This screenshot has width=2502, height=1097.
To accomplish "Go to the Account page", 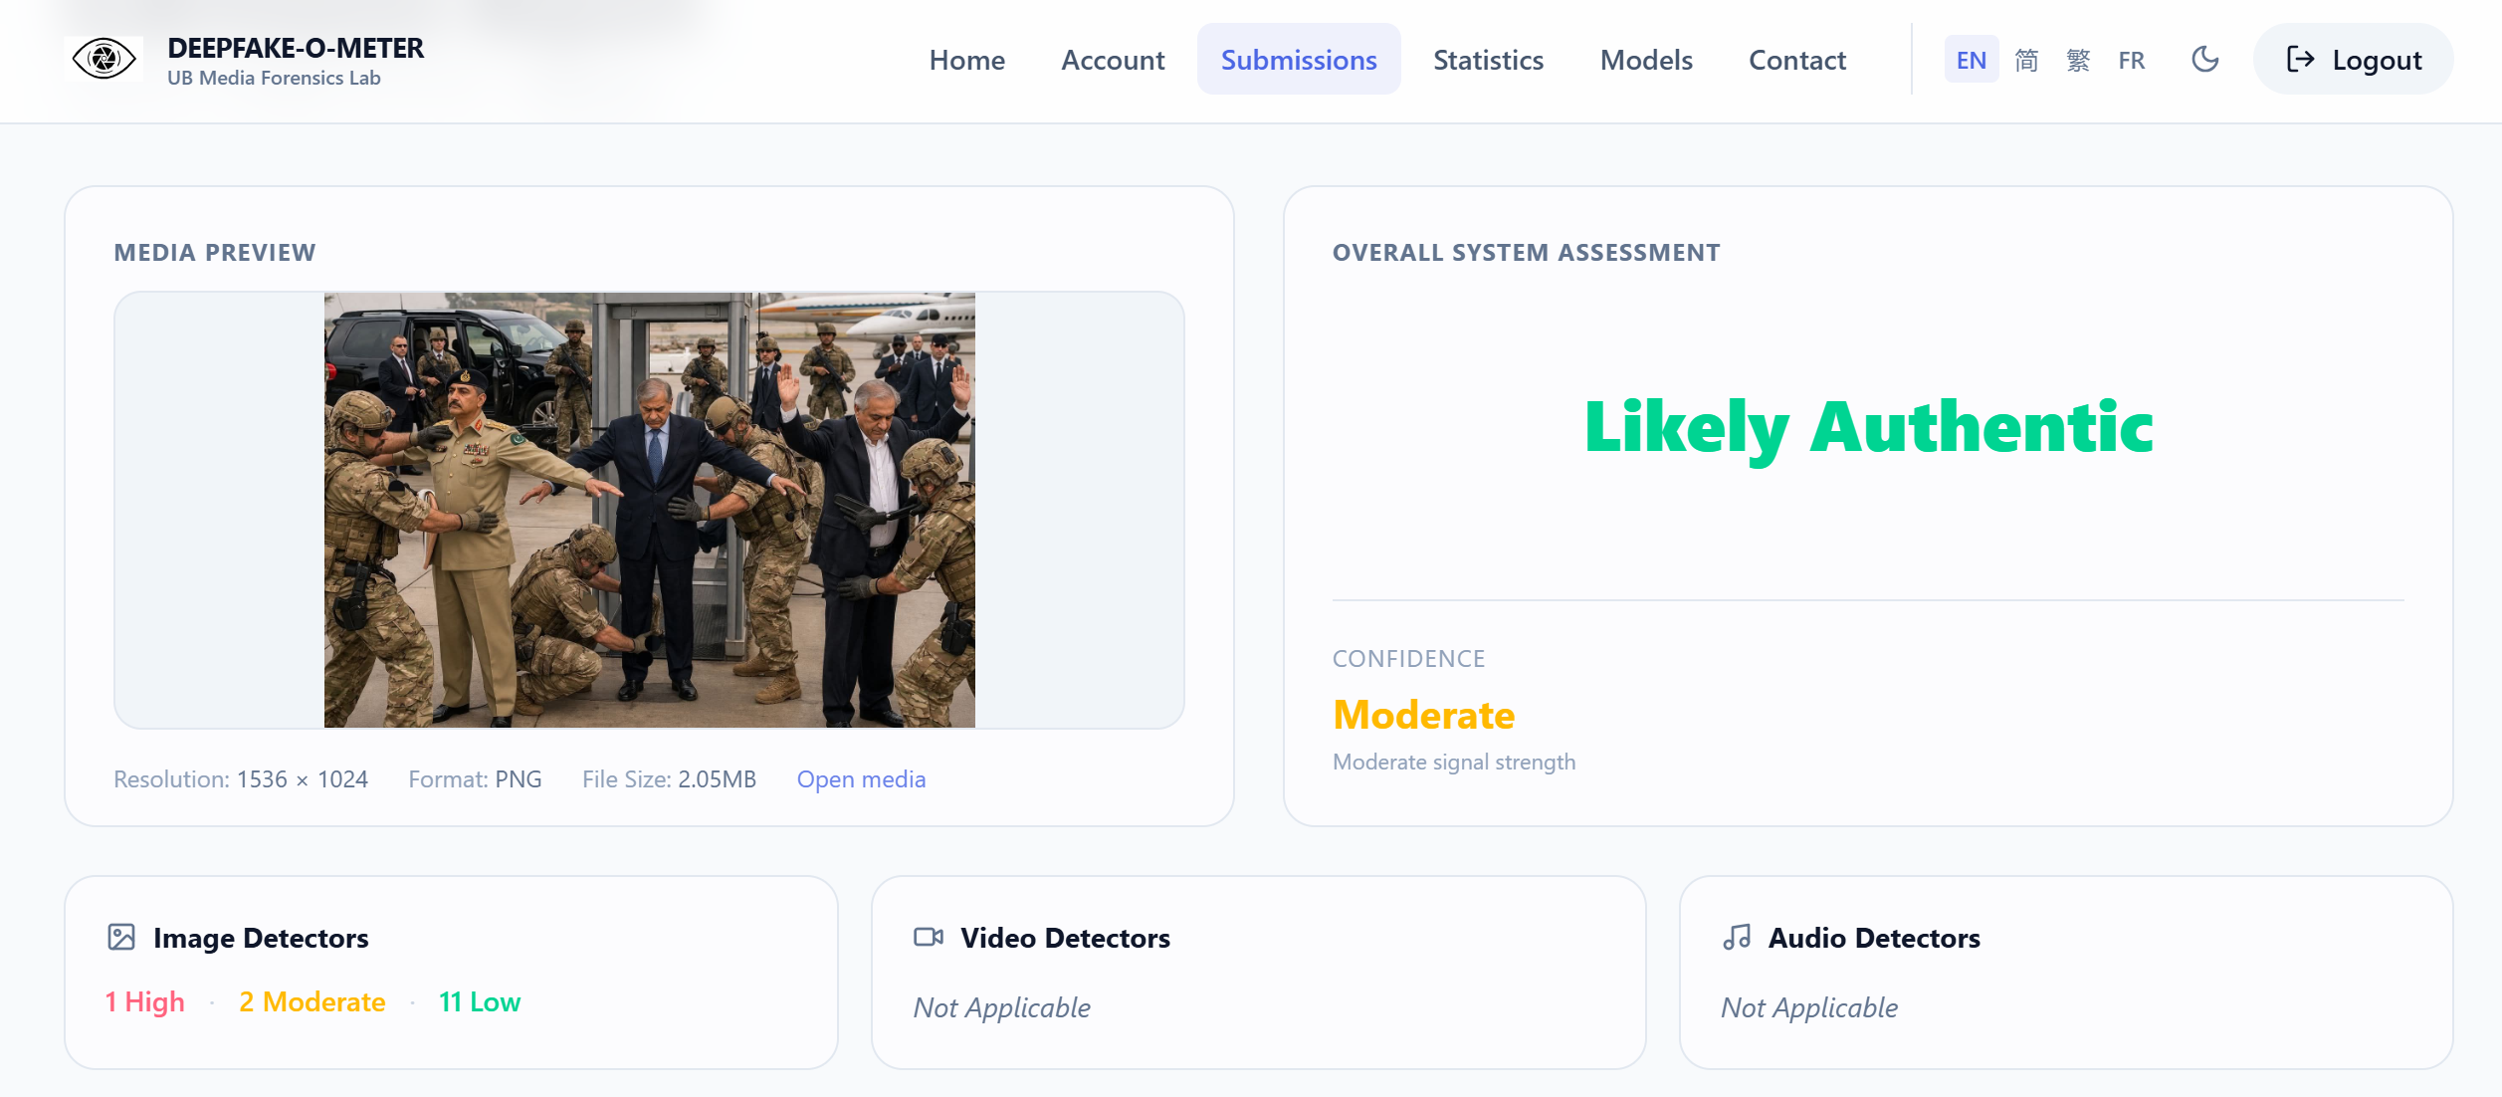I will [1113, 60].
